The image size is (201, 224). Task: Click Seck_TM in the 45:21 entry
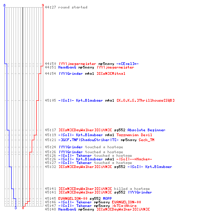click(x=147, y=140)
